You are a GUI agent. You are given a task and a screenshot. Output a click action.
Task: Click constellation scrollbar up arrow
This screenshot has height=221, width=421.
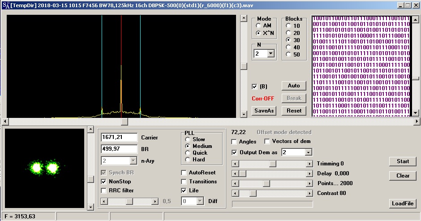(x=91, y=130)
